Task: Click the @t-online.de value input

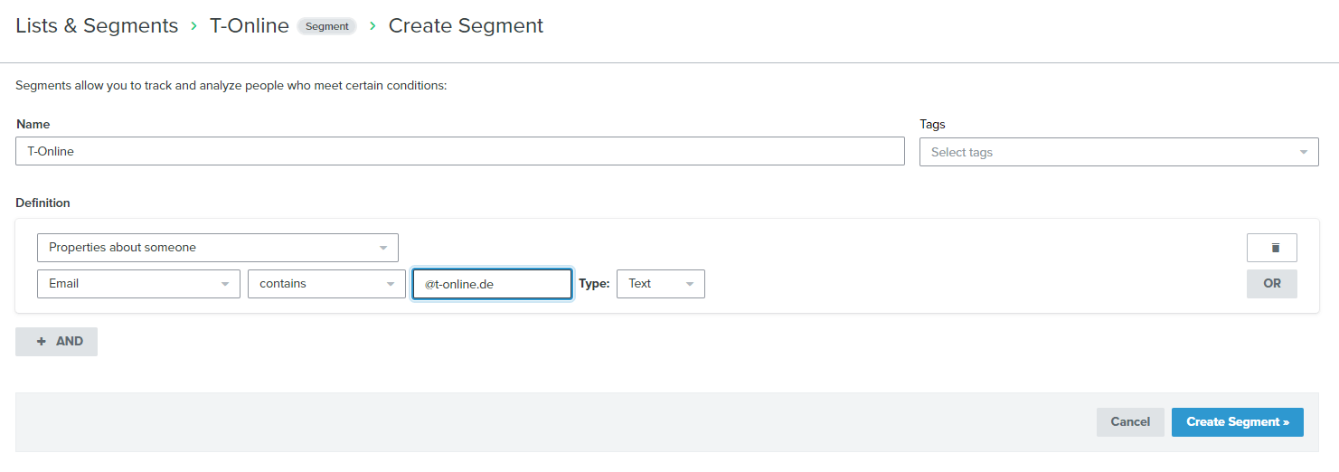Action: coord(492,284)
